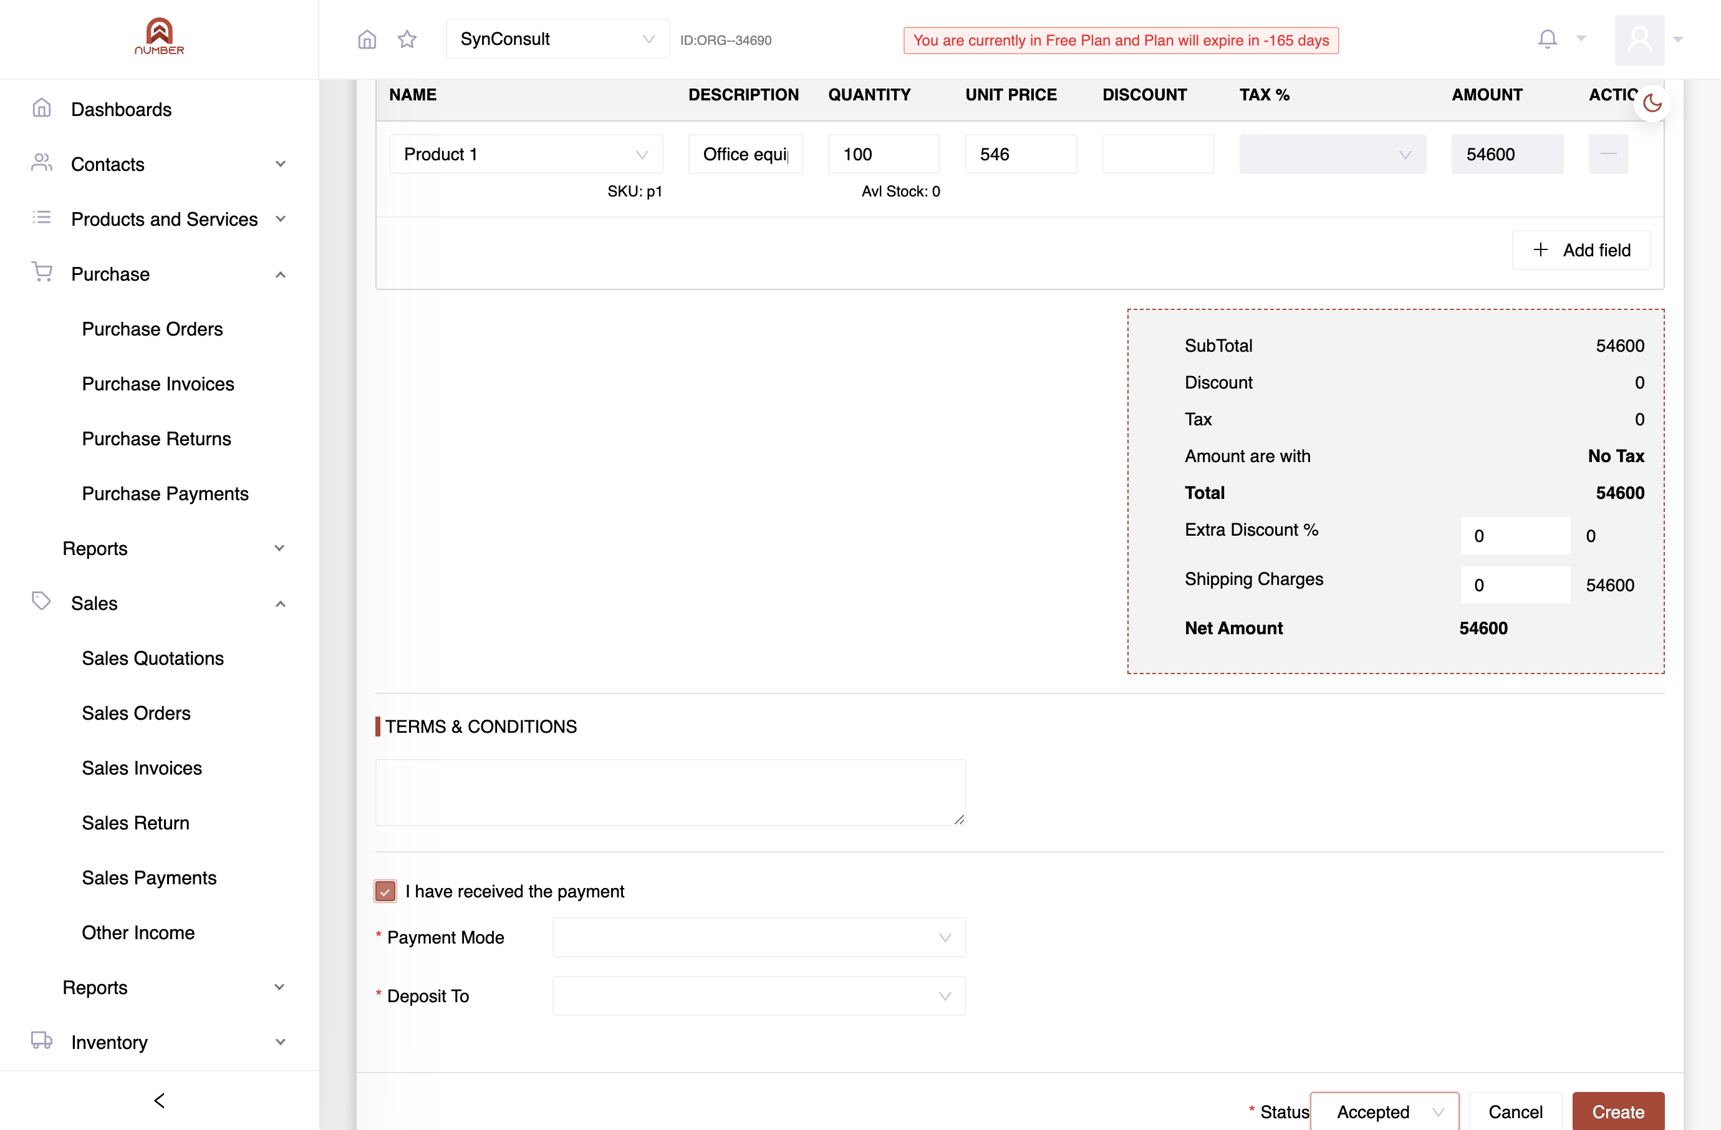Collapse the Purchase menu chevron

[x=281, y=275]
